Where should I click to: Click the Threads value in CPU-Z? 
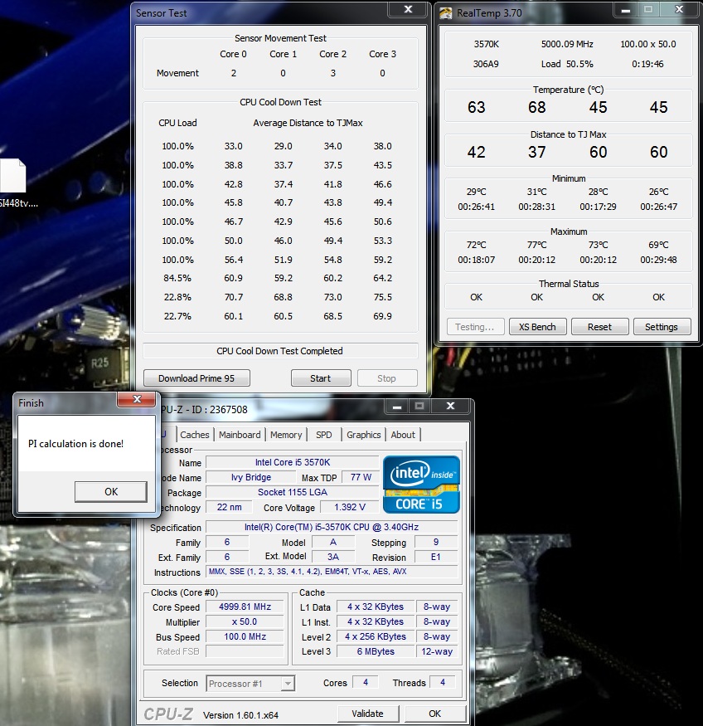(443, 683)
